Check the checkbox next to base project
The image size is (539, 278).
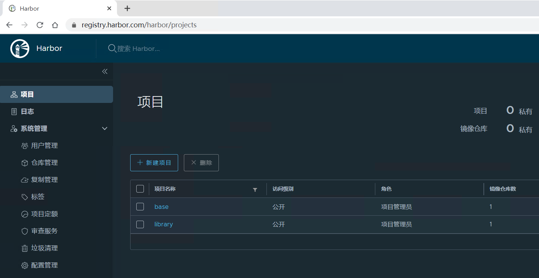point(140,207)
